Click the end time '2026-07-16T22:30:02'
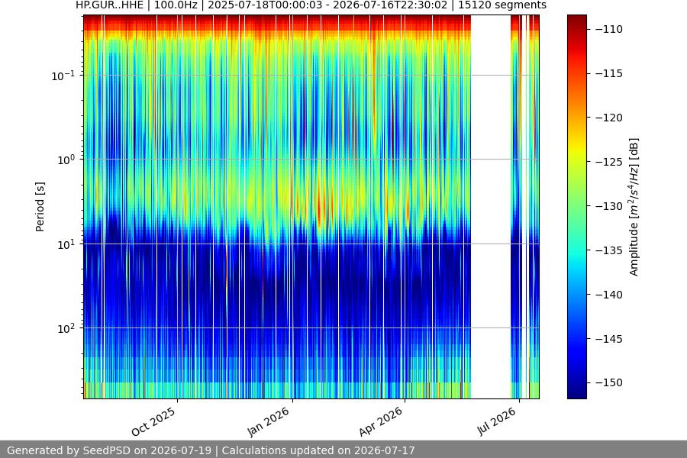The image size is (687, 458). click(x=390, y=5)
